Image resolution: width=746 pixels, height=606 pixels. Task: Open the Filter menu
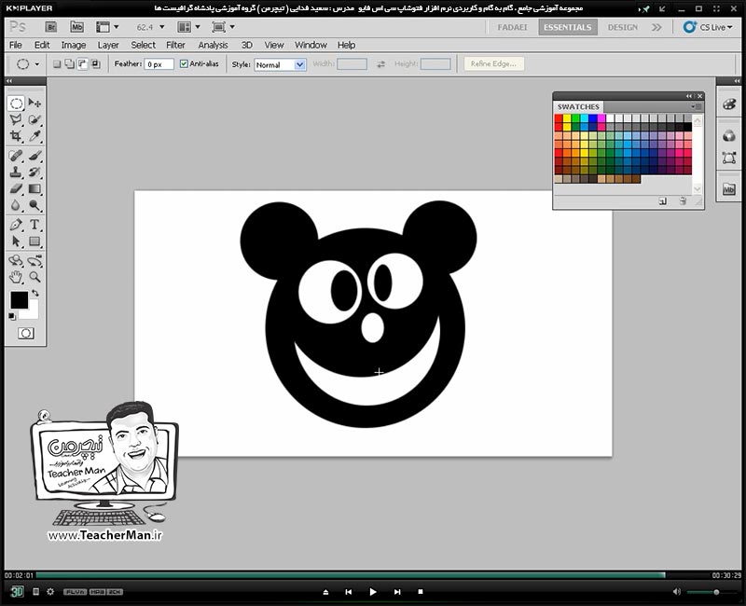click(175, 45)
